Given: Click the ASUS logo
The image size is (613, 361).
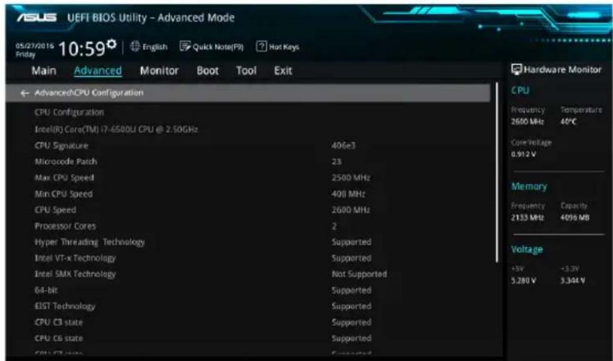Looking at the screenshot, I should pos(37,18).
